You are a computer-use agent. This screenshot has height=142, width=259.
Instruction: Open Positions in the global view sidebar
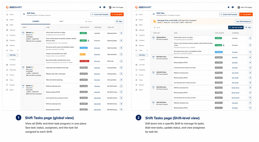11,41
